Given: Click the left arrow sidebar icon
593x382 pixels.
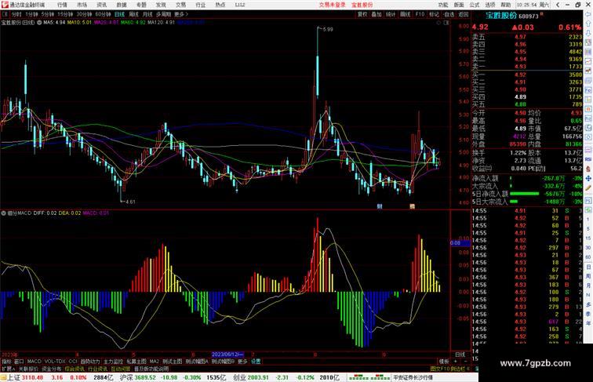Looking at the screenshot, I should [588, 14].
